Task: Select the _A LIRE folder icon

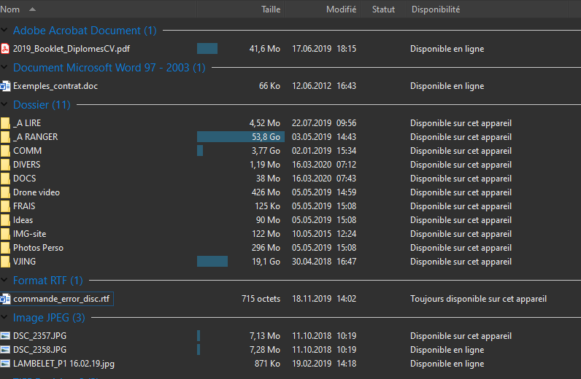Action: (x=5, y=123)
